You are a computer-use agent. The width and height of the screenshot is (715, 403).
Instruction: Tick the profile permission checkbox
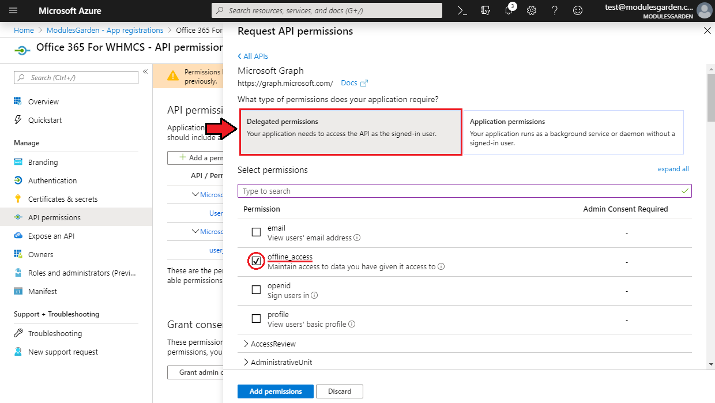pyautogui.click(x=257, y=319)
